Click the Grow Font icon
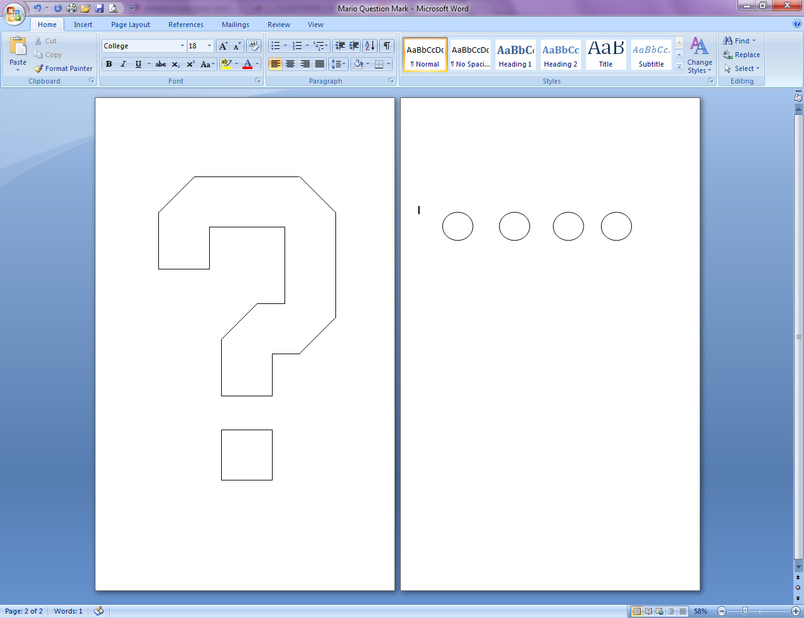This screenshot has height=618, width=804. (223, 46)
